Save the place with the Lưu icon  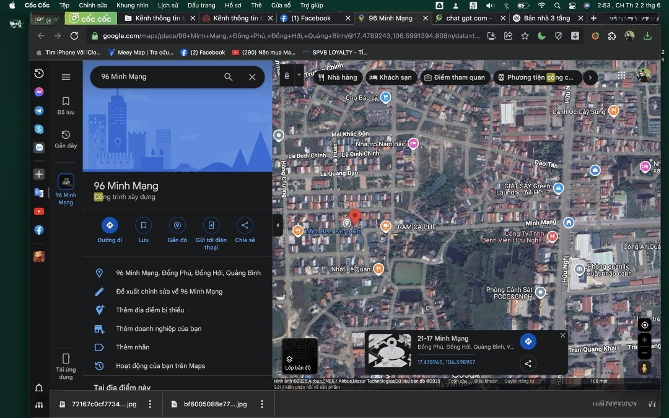pos(143,225)
